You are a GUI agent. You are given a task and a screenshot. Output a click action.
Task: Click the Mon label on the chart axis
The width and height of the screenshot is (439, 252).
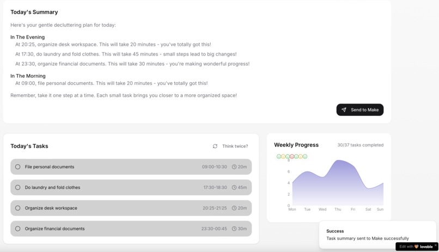click(x=292, y=209)
